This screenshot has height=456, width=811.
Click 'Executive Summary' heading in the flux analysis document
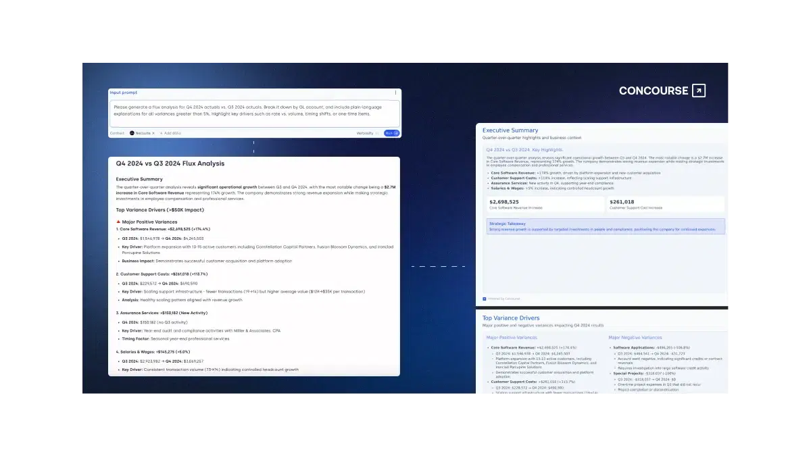139,179
